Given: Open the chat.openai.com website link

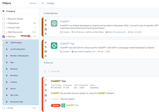Looking at the screenshot, I should [x=117, y=32].
